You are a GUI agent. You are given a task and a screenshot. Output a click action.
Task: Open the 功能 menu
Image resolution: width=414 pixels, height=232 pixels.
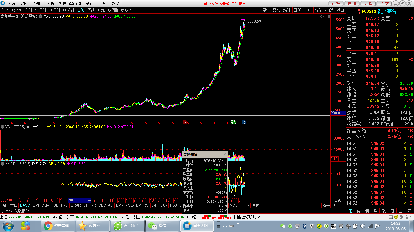25,3
